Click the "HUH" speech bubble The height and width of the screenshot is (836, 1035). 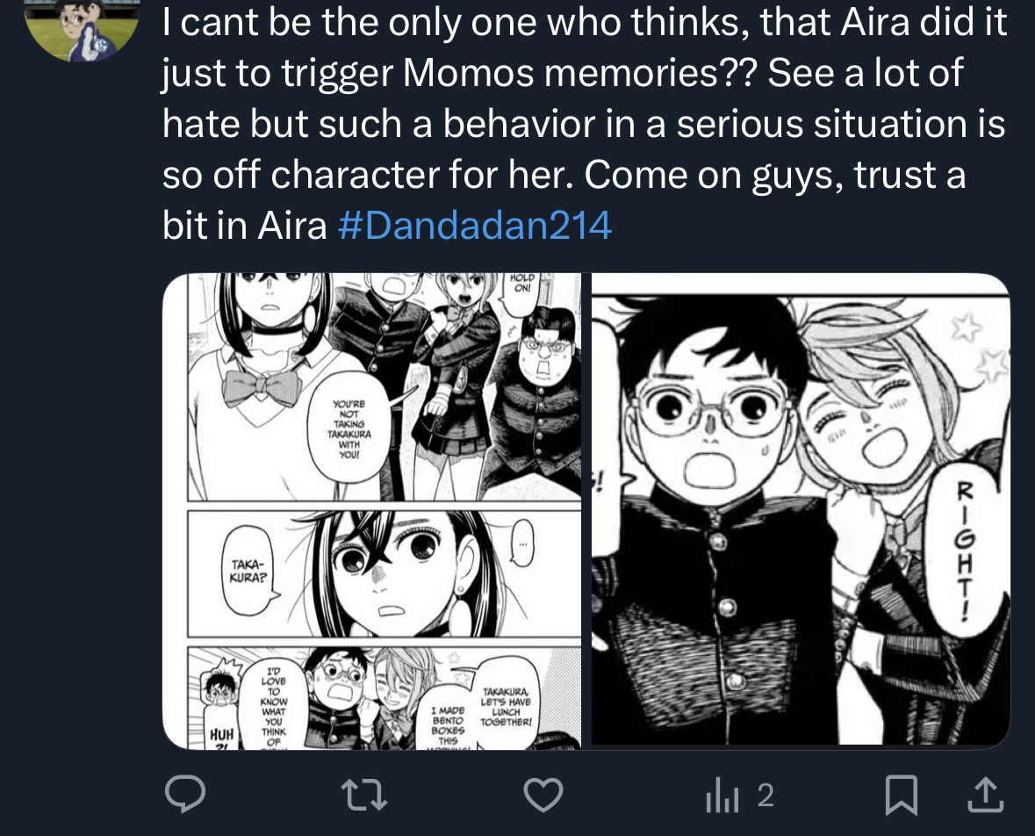pos(220,734)
